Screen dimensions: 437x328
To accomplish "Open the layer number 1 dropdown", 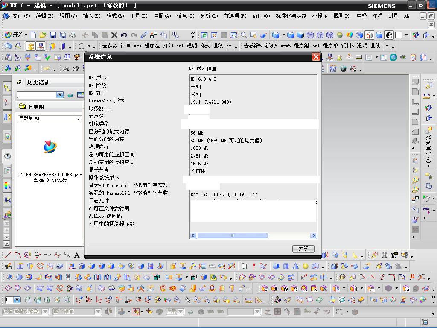I will [17, 300].
